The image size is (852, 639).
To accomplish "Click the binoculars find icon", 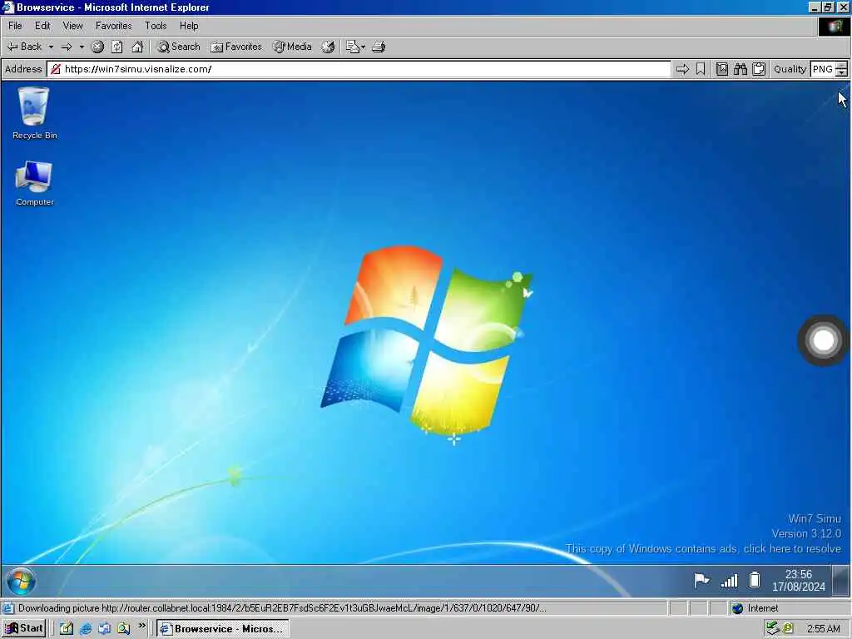I will click(740, 69).
